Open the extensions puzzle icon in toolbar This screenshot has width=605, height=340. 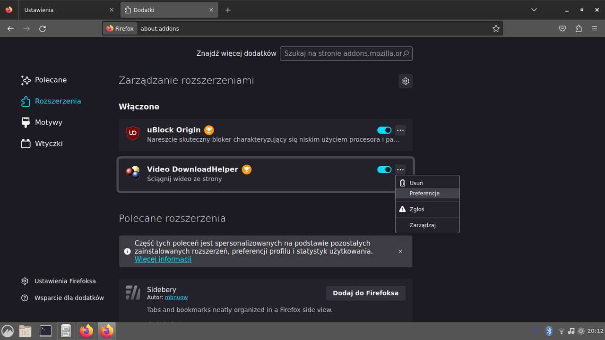[579, 29]
